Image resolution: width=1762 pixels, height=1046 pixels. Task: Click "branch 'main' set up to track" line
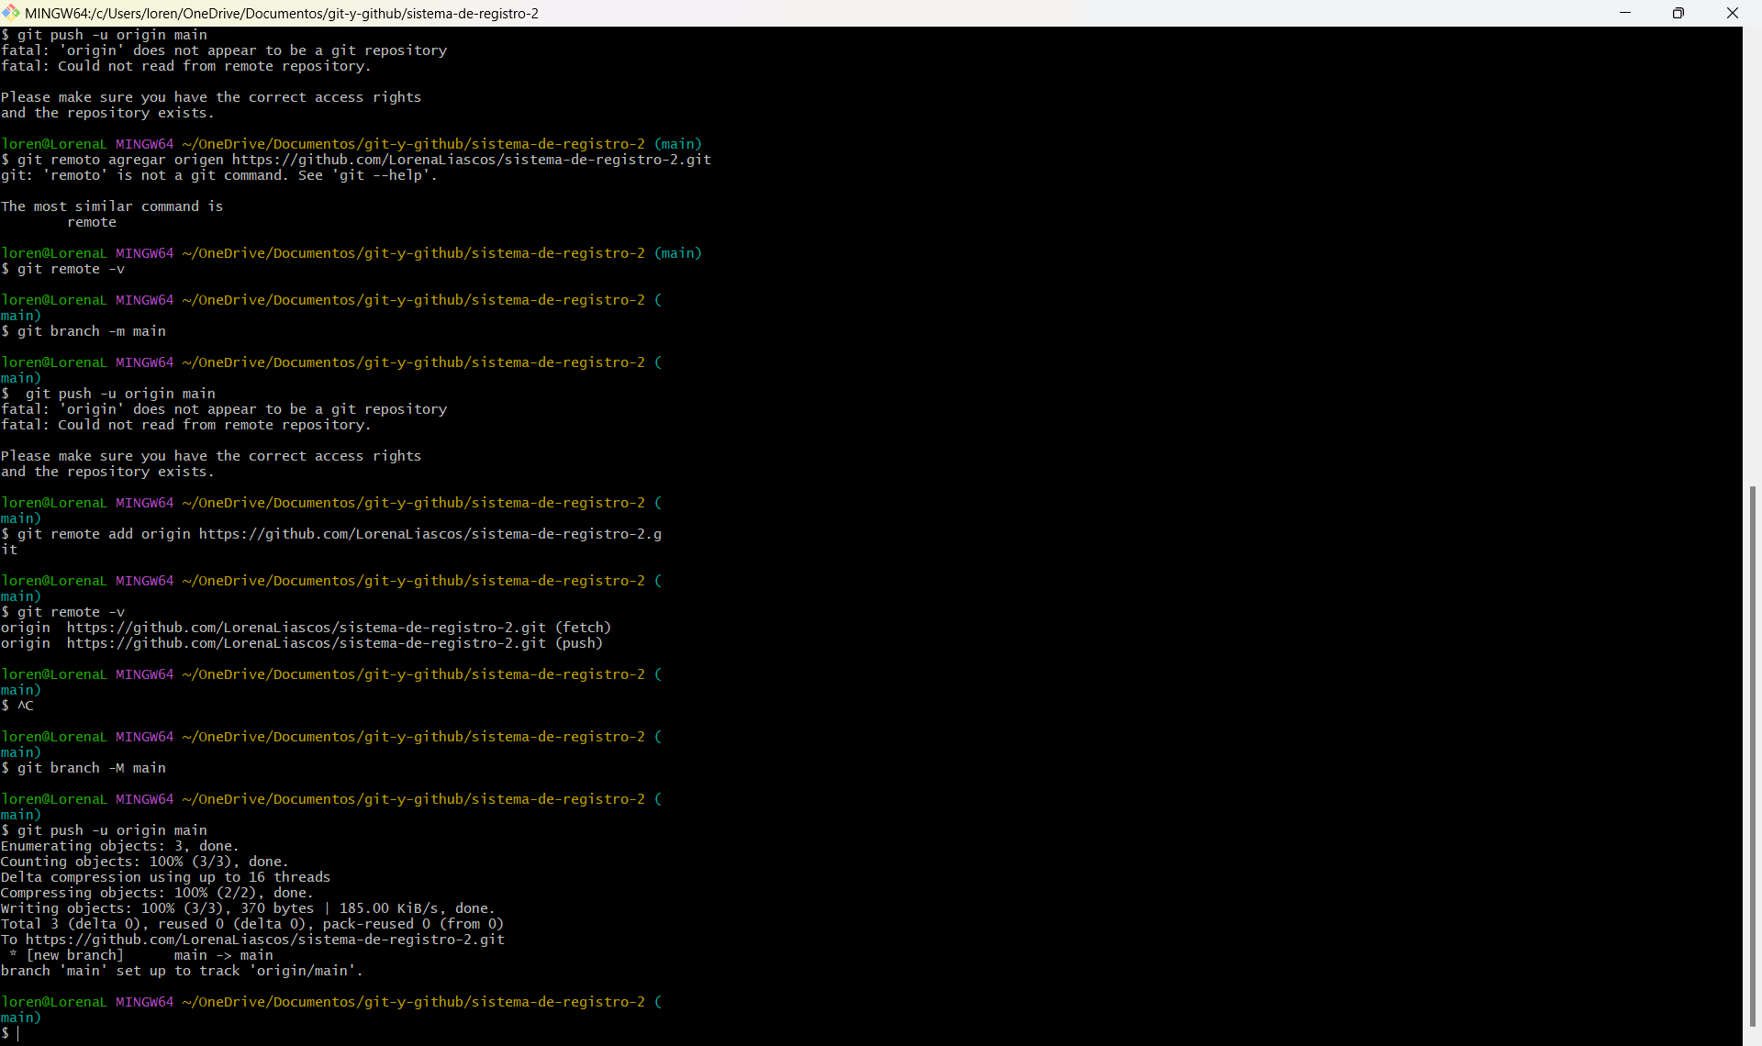pyautogui.click(x=182, y=971)
